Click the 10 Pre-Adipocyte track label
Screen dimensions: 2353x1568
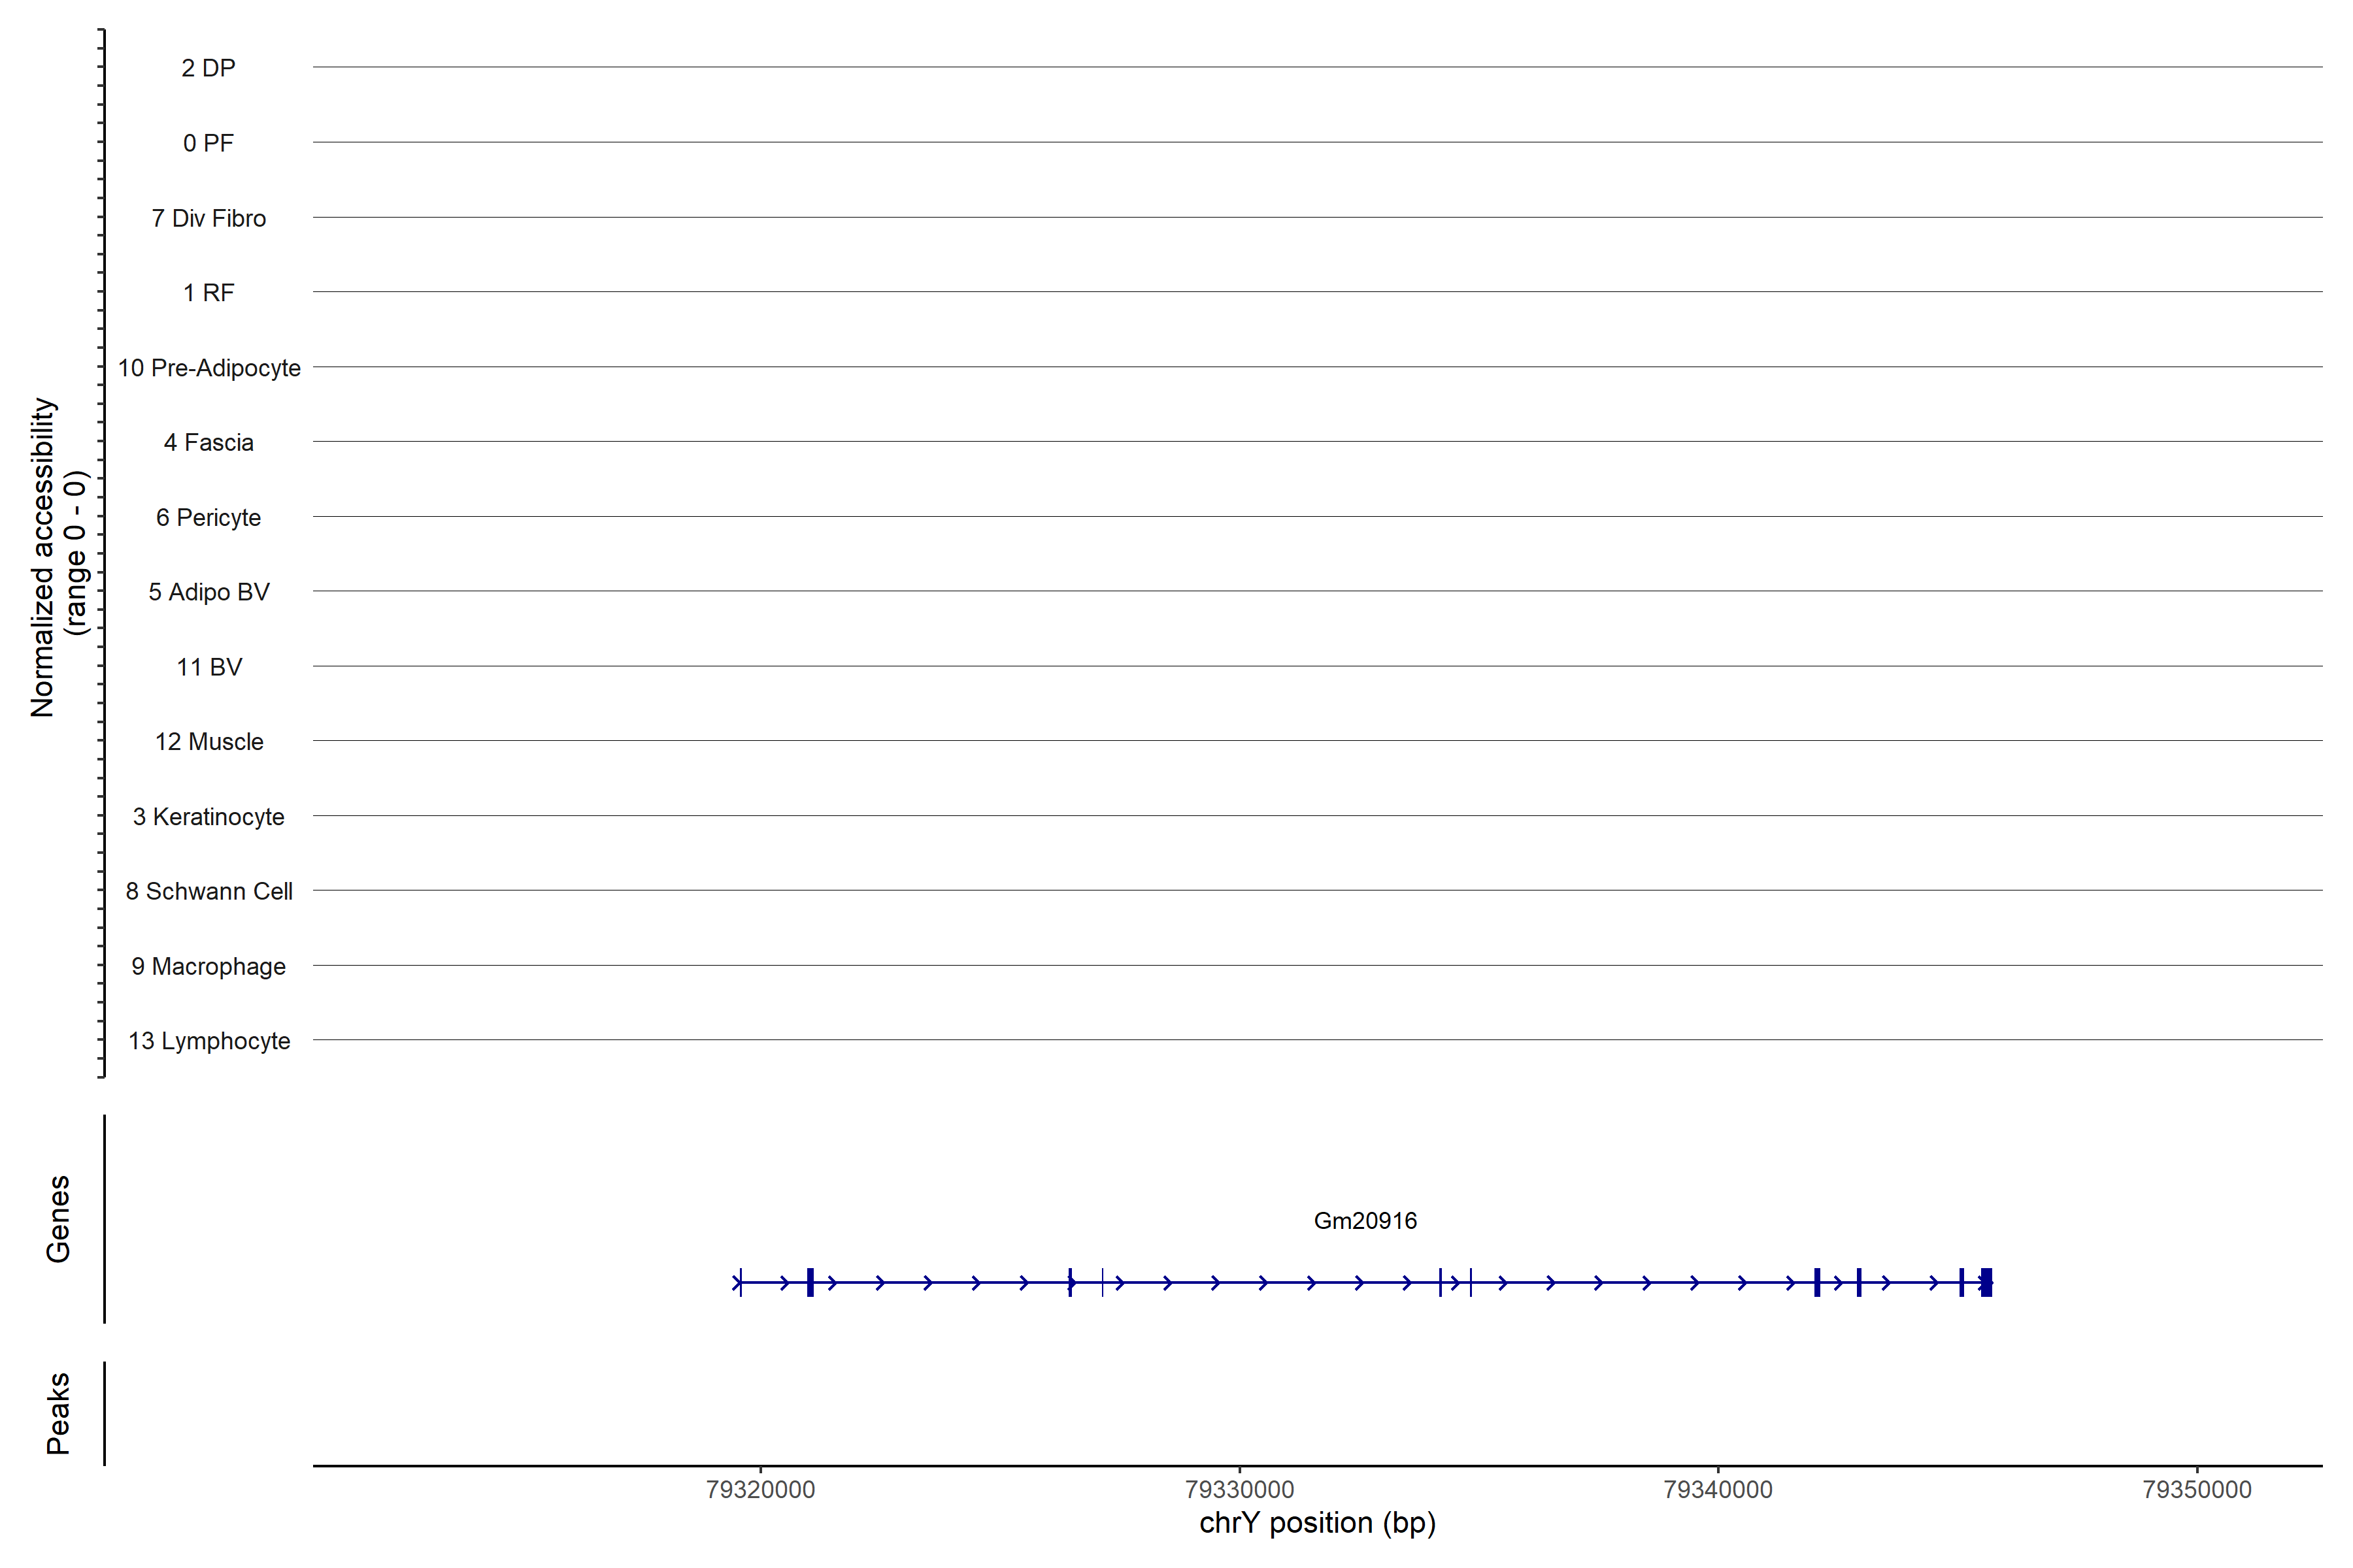[208, 368]
